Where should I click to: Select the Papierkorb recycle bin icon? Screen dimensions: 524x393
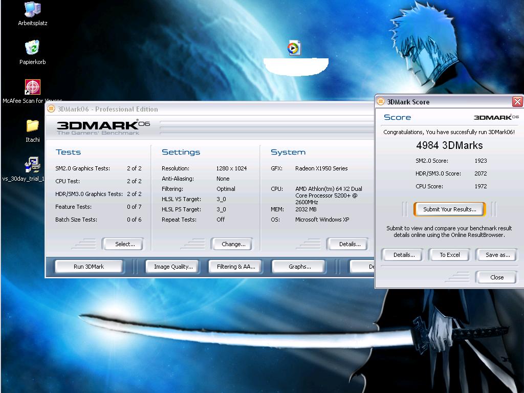click(x=32, y=53)
